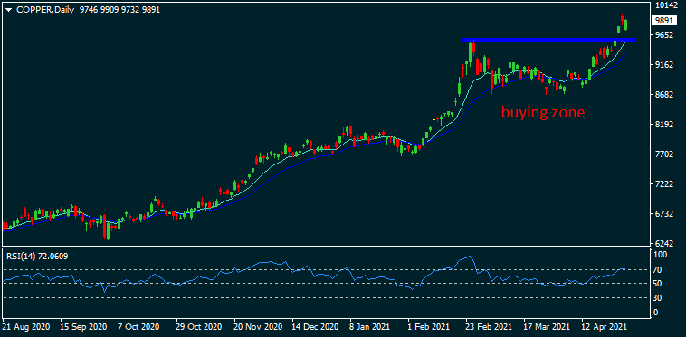Click the RSI scale value 30
The width and height of the screenshot is (686, 337).
click(657, 298)
